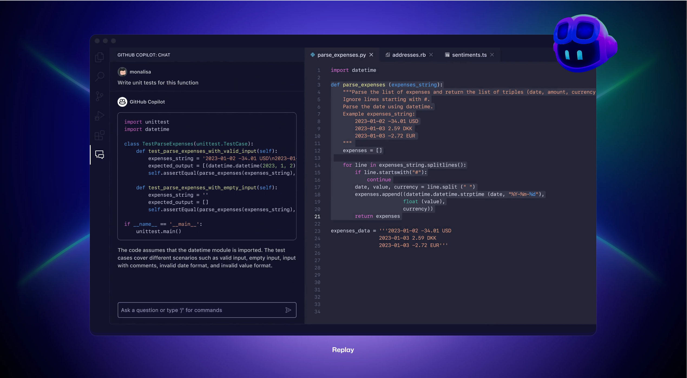Image resolution: width=687 pixels, height=378 pixels.
Task: Open the Extensions blocks icon
Action: click(100, 135)
